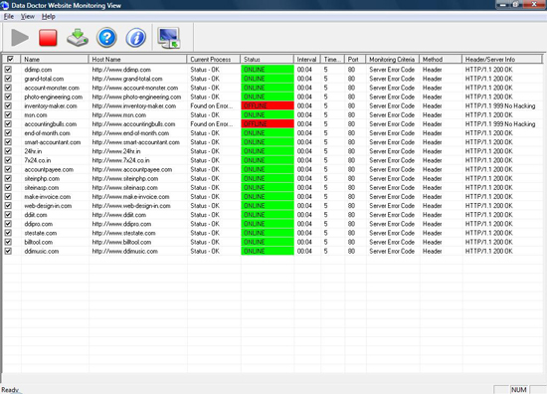The height and width of the screenshot is (394, 547).
Task: Click the green download arrow drive icon
Action: pos(78,38)
